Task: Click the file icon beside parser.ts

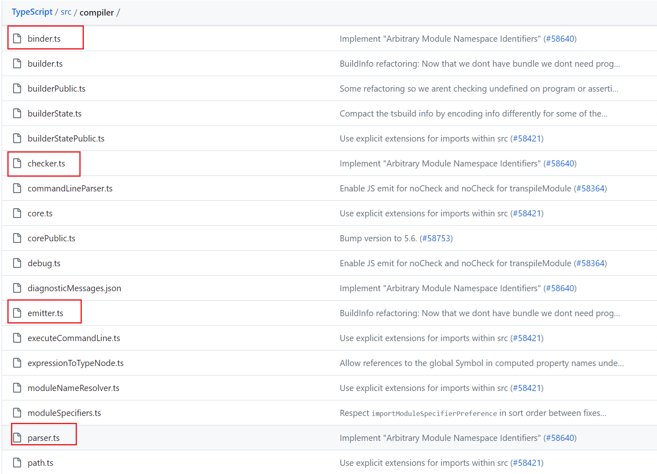Action: [17, 438]
